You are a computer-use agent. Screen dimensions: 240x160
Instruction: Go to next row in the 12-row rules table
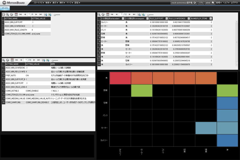click(130, 14)
